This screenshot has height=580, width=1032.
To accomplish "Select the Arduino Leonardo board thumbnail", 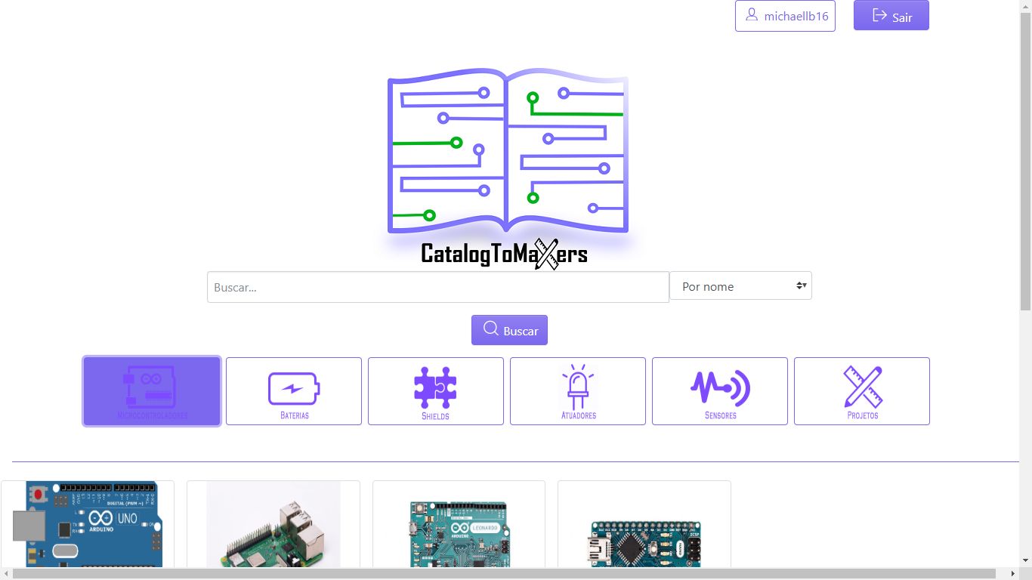I will point(459,532).
